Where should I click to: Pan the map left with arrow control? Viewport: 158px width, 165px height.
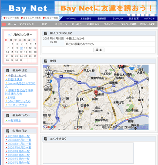click(x=47, y=72)
